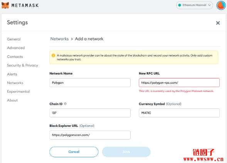This screenshot has height=163, width=227.
Task: Close the Settings panel
Action: pos(218,23)
